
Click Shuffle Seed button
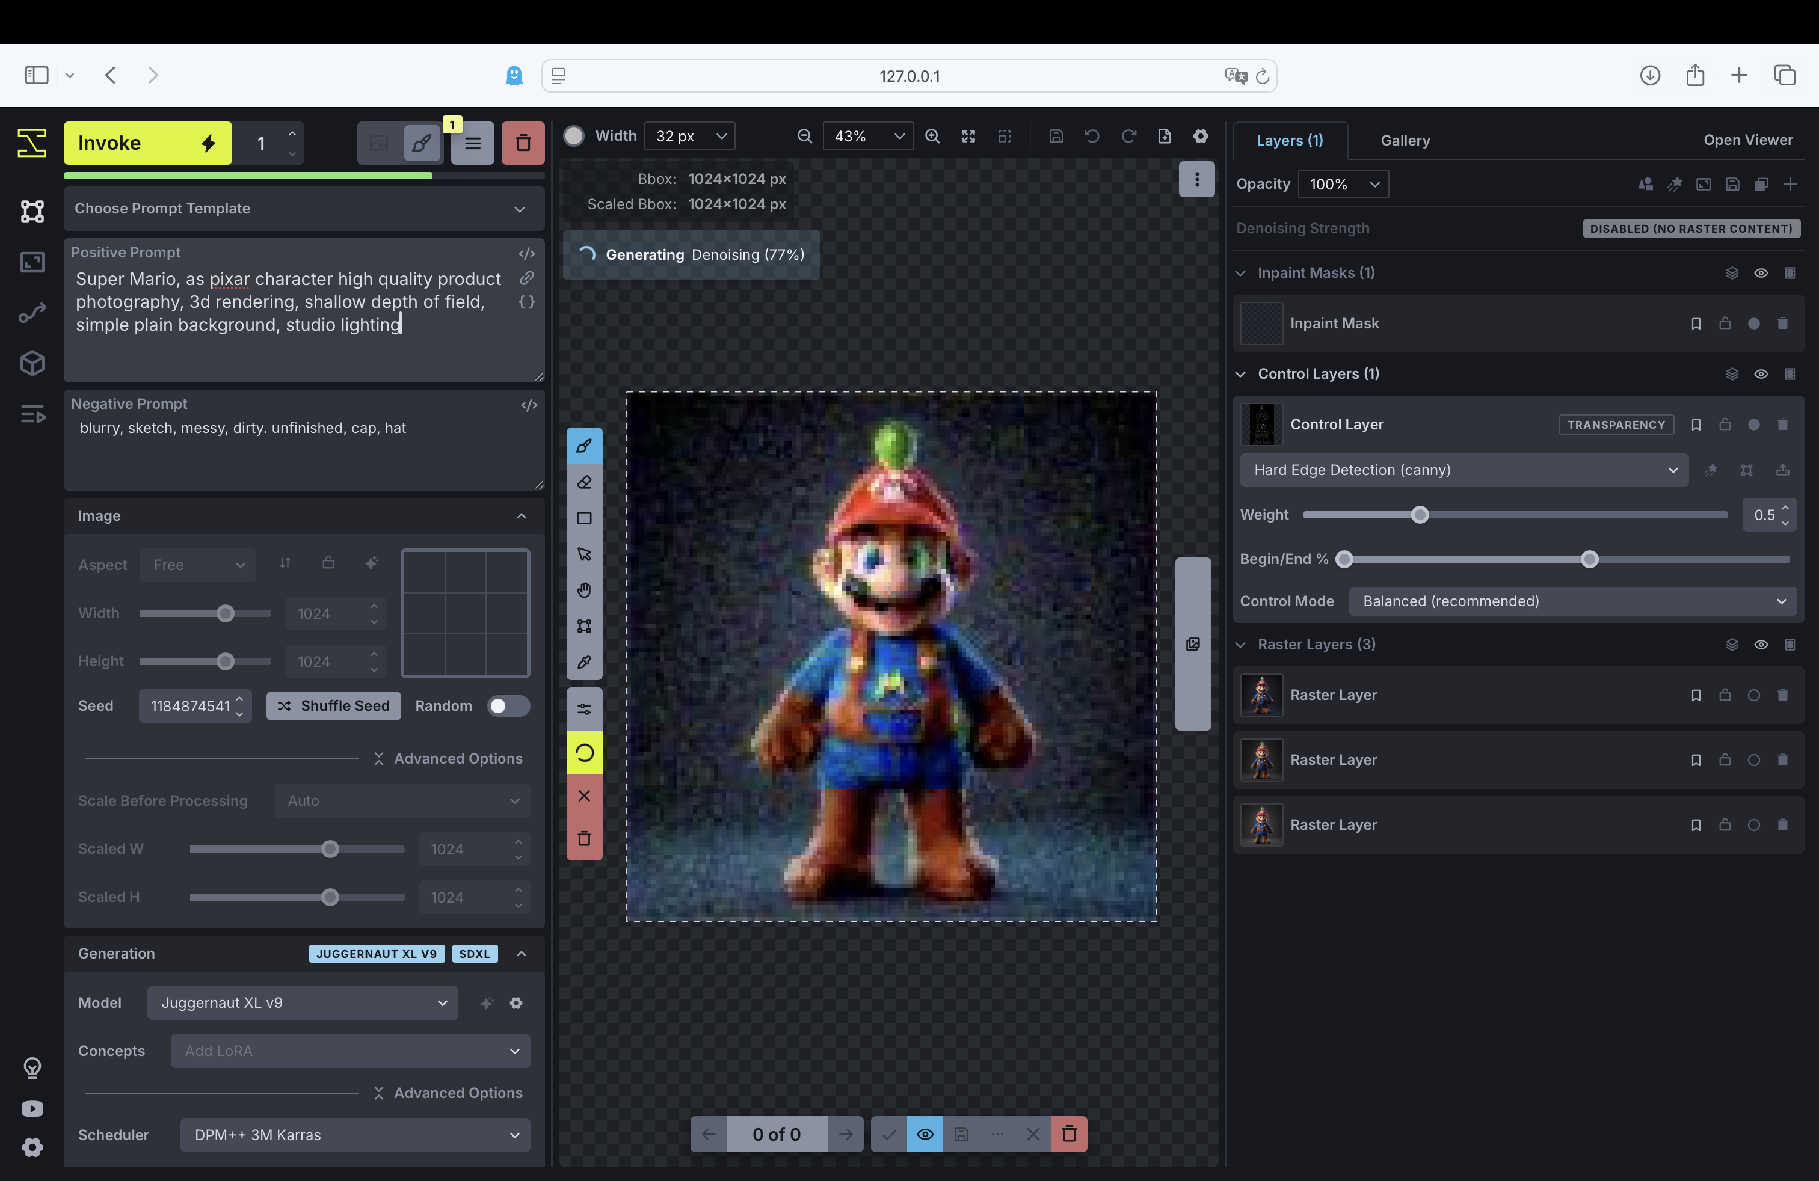[x=333, y=706]
